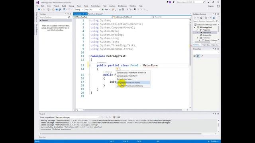Toggle word wrap in Output panel
This screenshot has height=143, width=255.
click(x=119, y=117)
